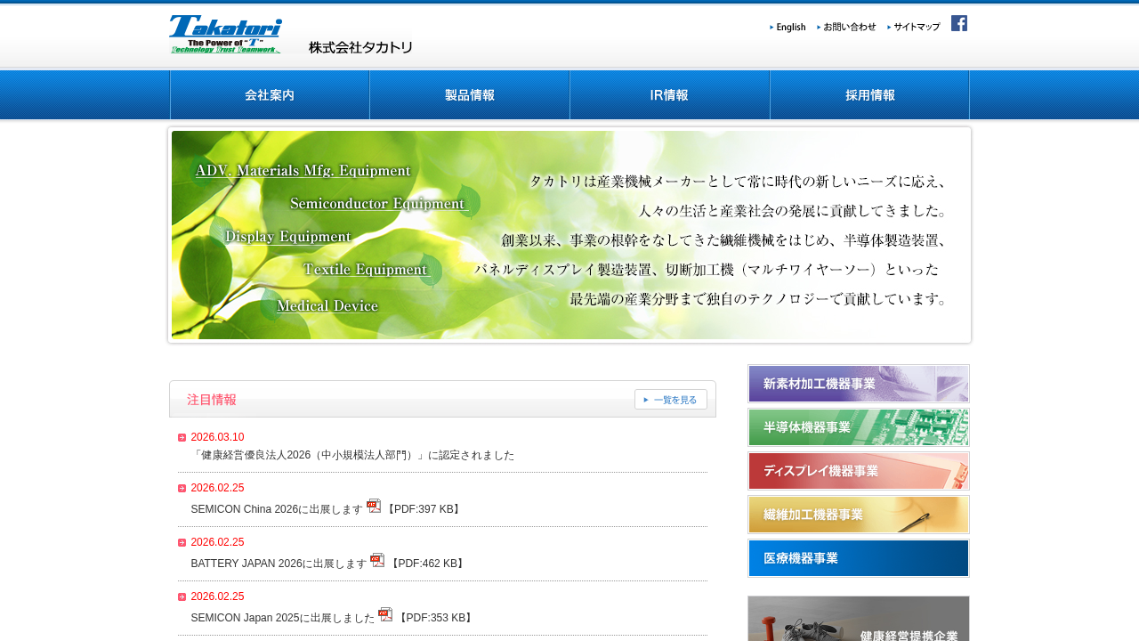Open ディスプレイ機器事業 banner
The image size is (1139, 641).
click(x=859, y=471)
